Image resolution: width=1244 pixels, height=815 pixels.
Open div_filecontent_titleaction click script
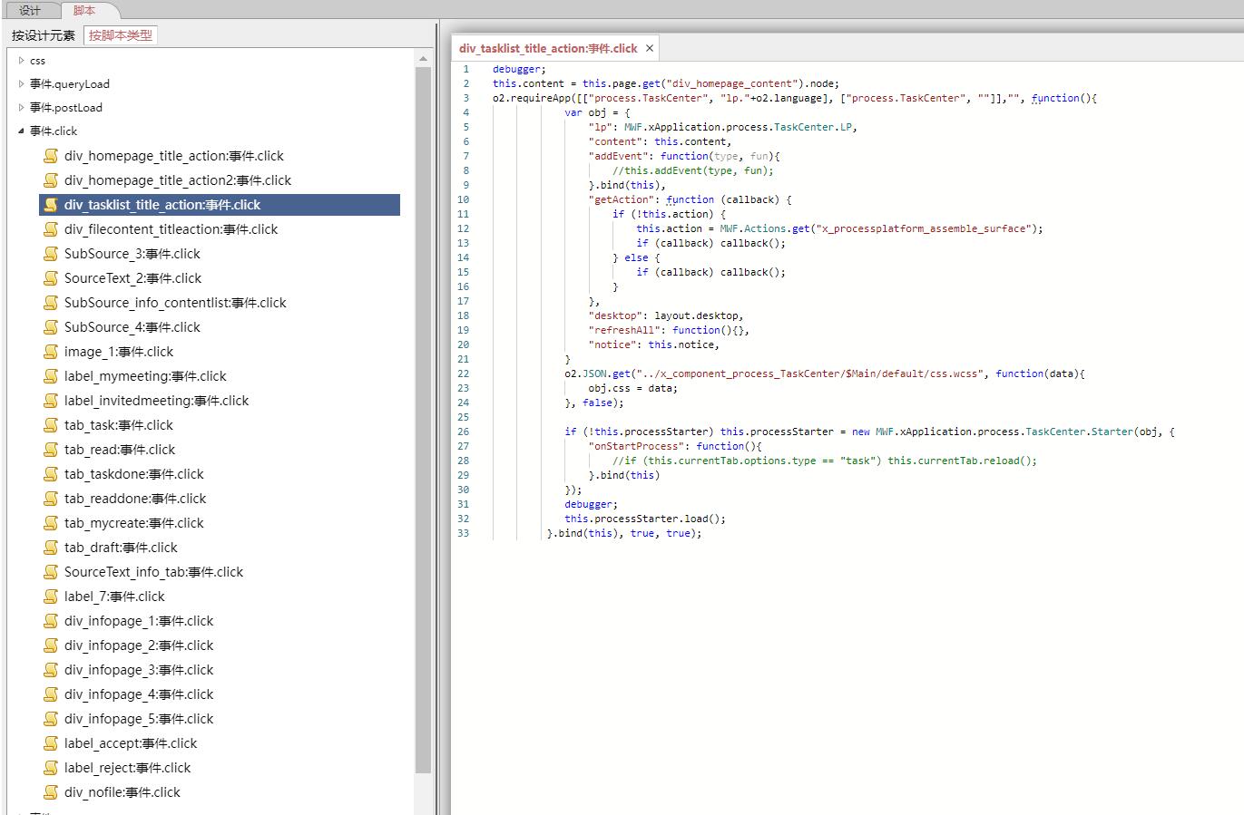pyautogui.click(x=171, y=229)
